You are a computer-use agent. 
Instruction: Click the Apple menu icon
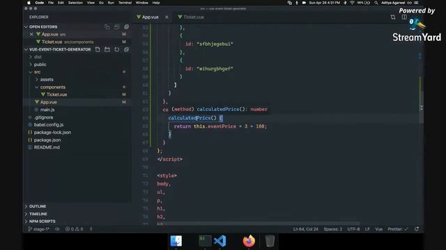[29, 3]
